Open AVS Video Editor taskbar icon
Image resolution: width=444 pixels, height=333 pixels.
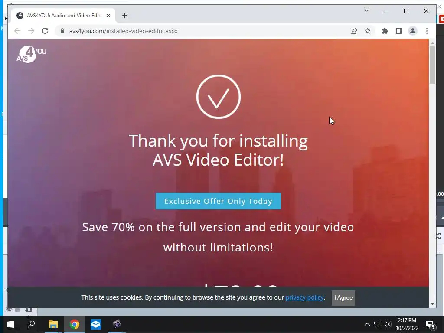click(x=117, y=324)
